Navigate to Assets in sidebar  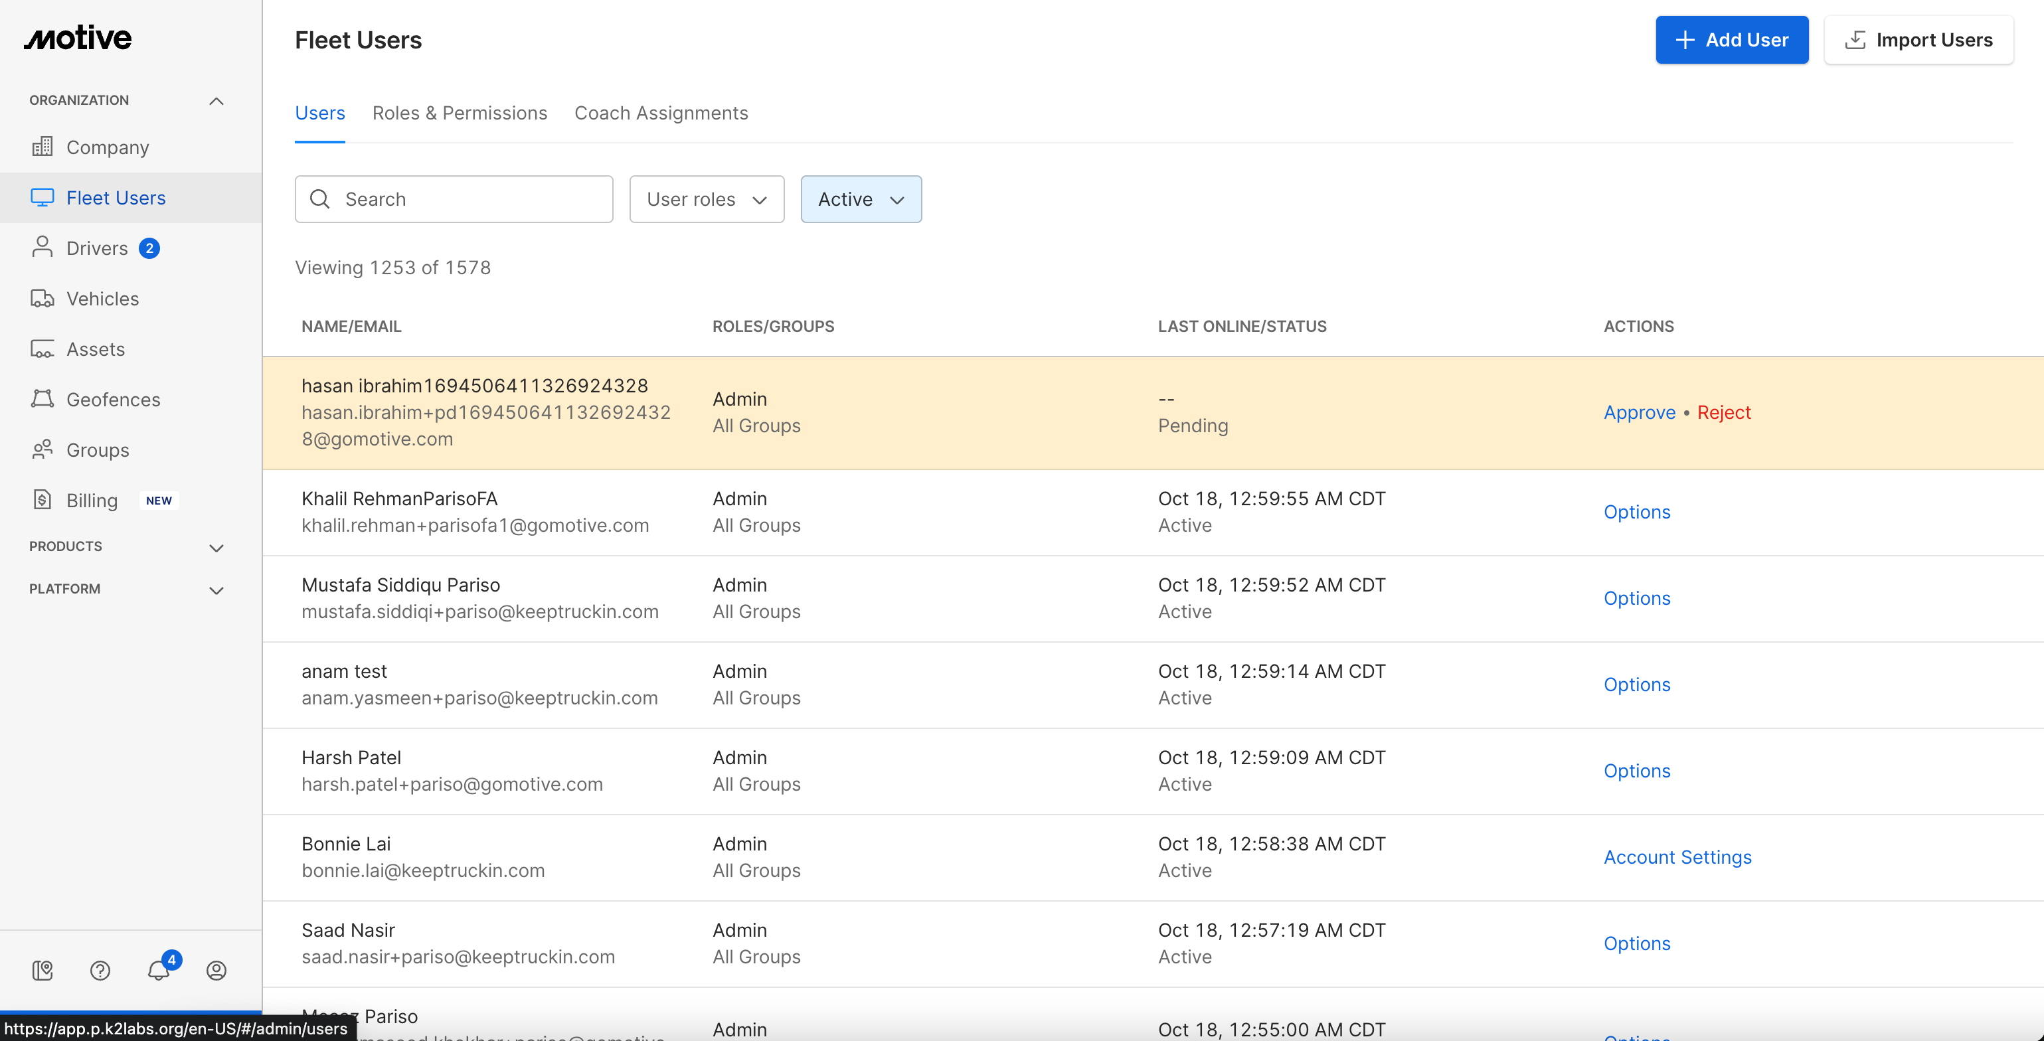[x=95, y=349]
